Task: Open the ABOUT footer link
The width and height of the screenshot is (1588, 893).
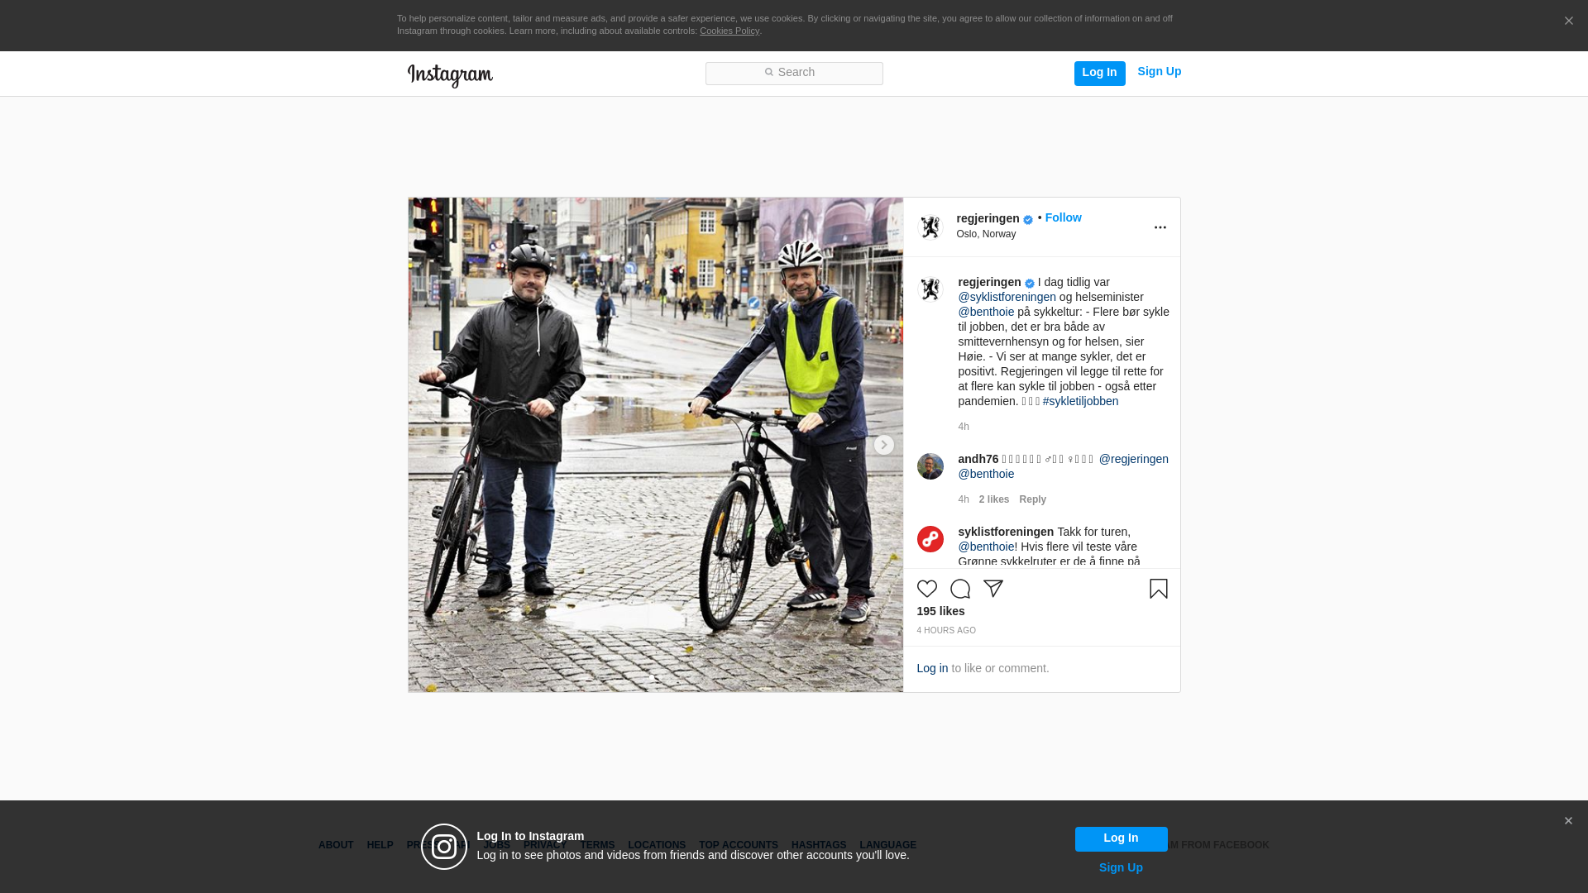Action: click(336, 845)
